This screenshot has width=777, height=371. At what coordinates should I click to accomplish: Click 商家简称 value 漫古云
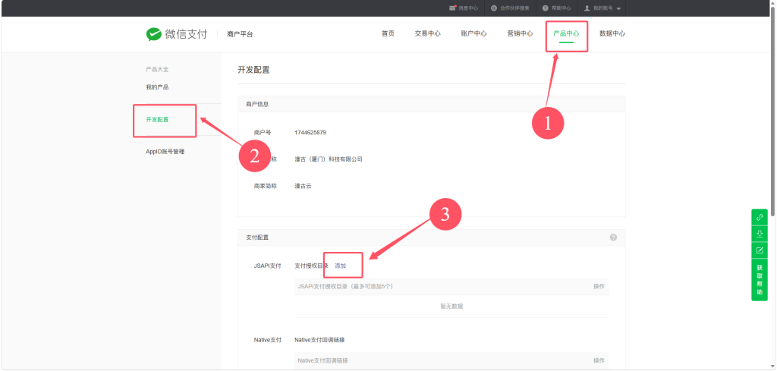tap(303, 186)
